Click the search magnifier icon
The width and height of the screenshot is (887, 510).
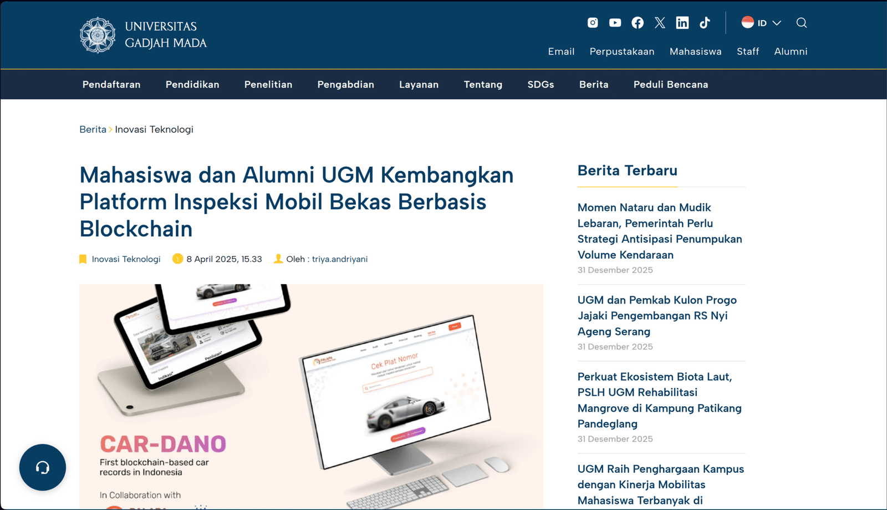click(x=802, y=23)
